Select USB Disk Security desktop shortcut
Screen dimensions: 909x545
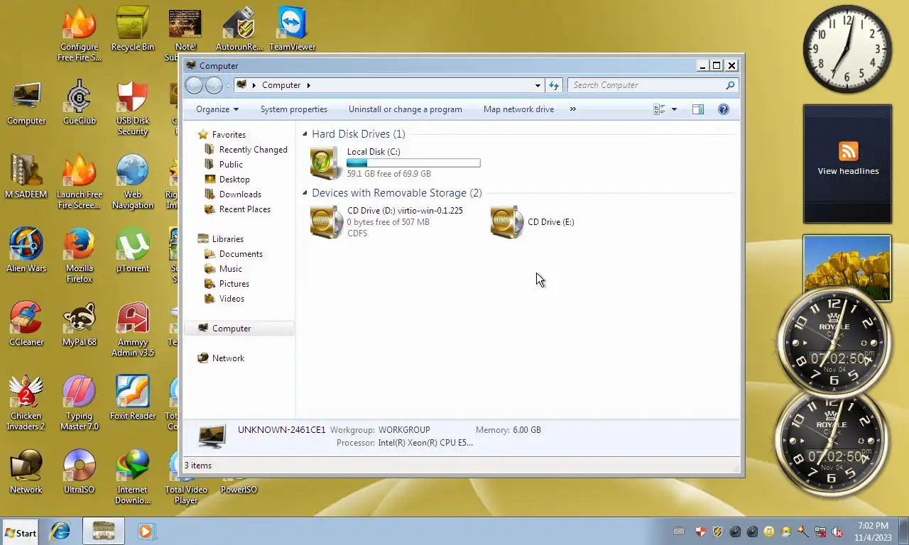click(x=133, y=108)
